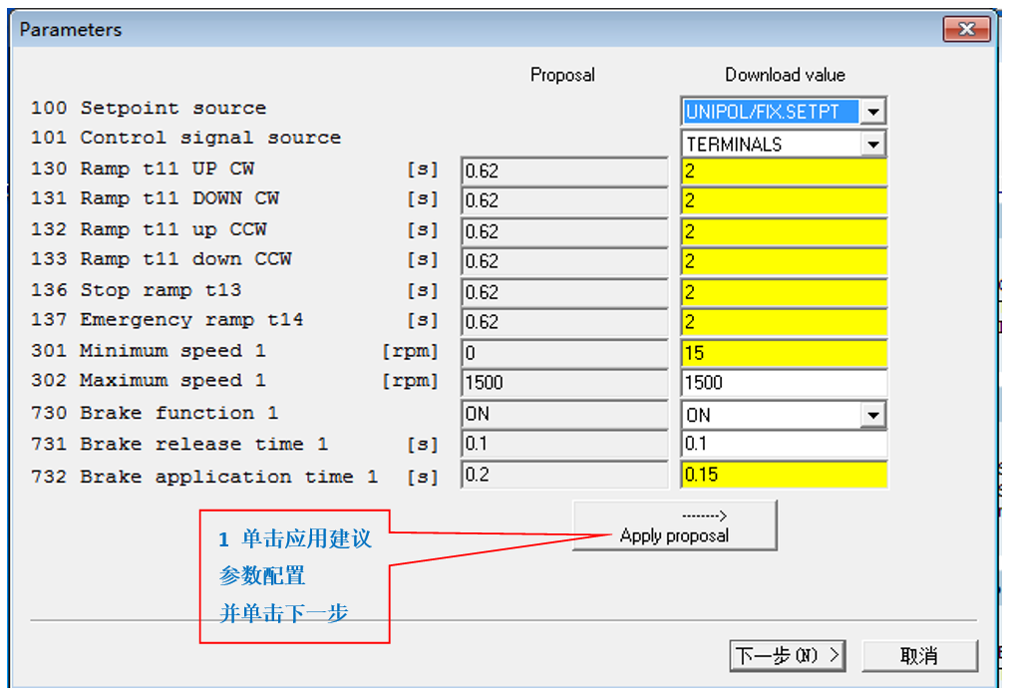Edit Minimum speed 1 download value
This screenshot has height=696, width=1012.
click(784, 353)
